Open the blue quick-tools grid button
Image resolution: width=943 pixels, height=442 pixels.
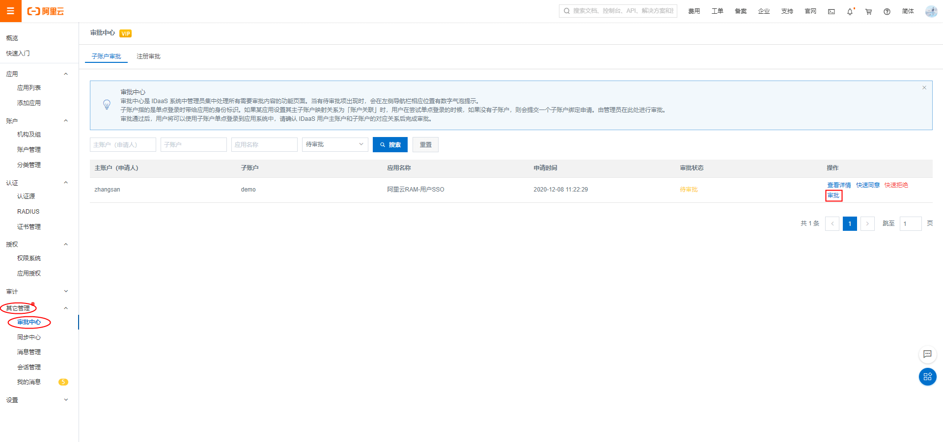(927, 377)
